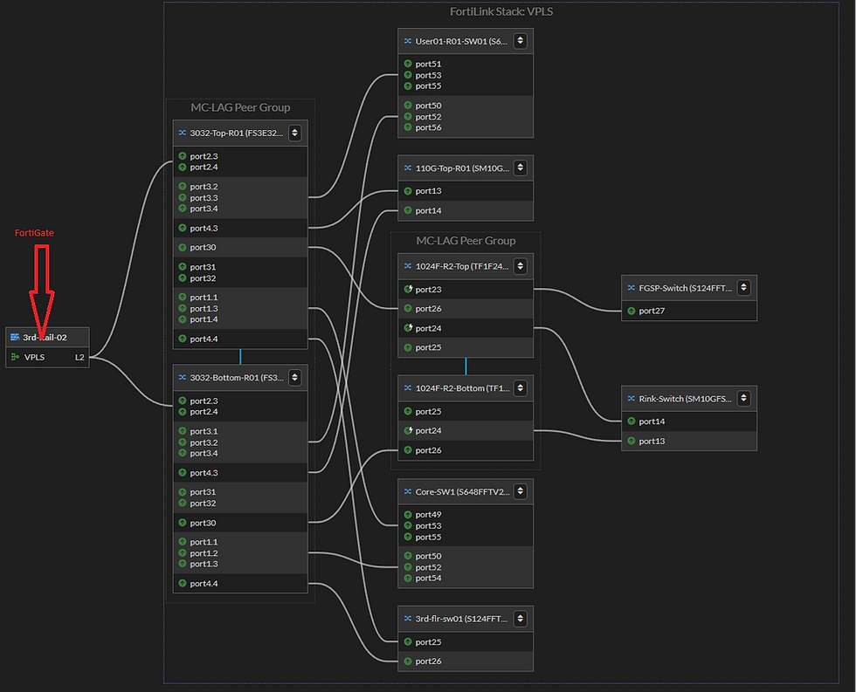Click the User01-R01-SW01 switch icon
The width and height of the screenshot is (856, 692).
pyautogui.click(x=408, y=41)
